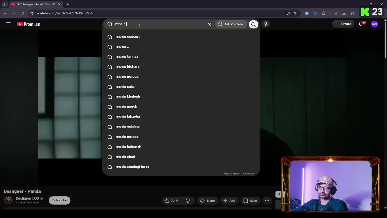Submit search with the magnifier button
387x218 pixels.
[253, 24]
